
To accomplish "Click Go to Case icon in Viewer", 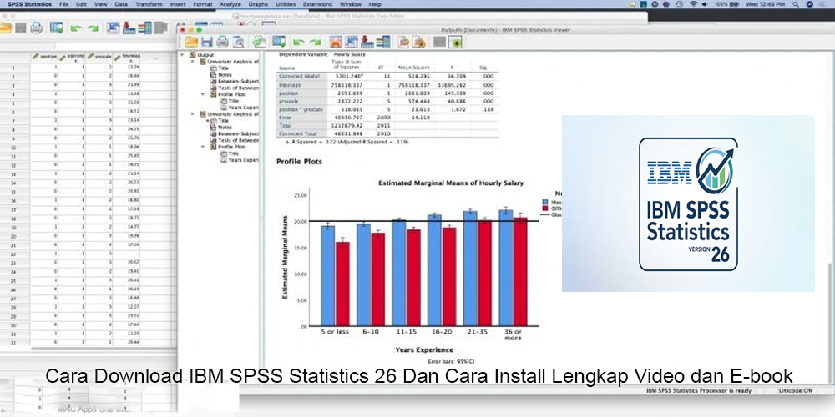I will coord(351,42).
